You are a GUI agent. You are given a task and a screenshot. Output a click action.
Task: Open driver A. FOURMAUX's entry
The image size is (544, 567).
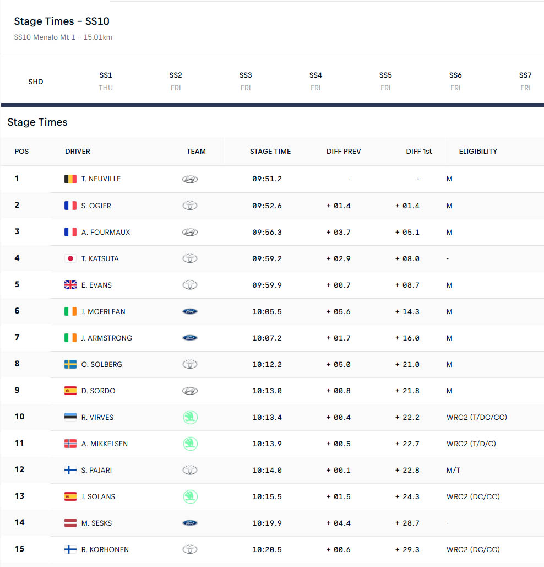106,232
